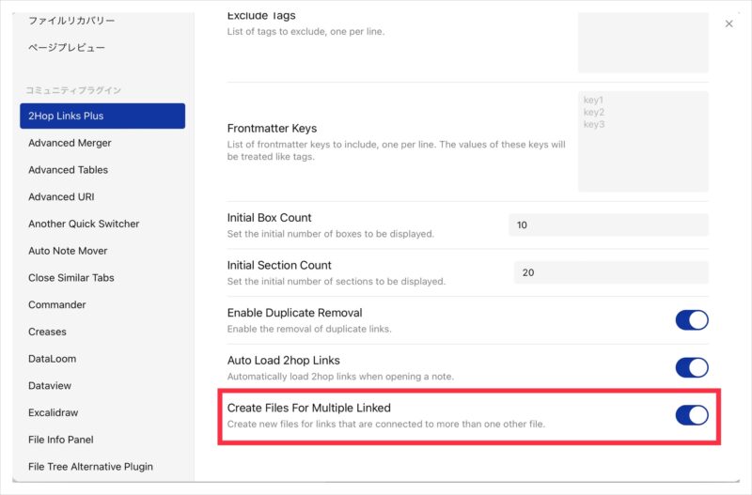Open Commander plugin settings

(x=56, y=304)
